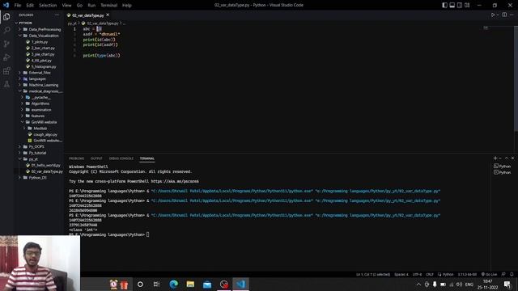Screen dimensions: 518x291
Task: Select first Python terminal in terminal list
Action: click(x=502, y=167)
